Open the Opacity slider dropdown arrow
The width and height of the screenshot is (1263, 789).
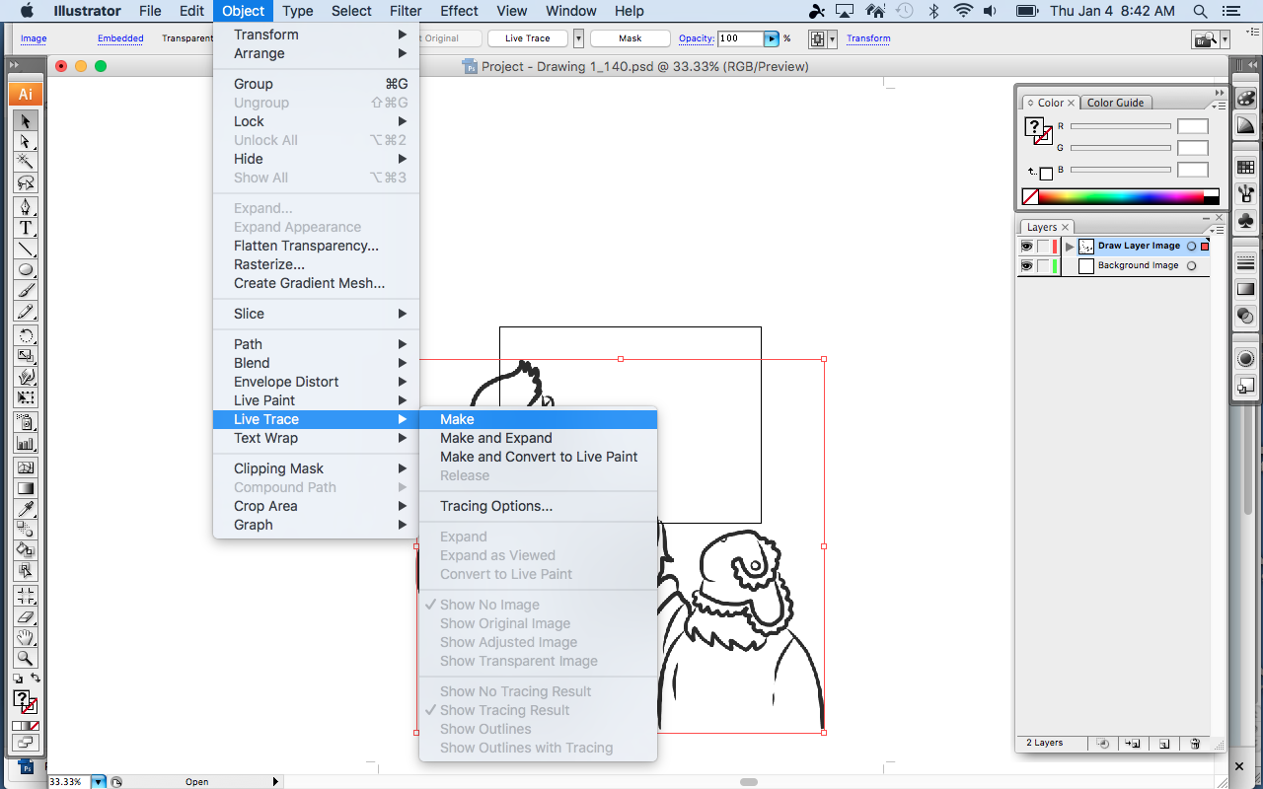click(x=772, y=38)
